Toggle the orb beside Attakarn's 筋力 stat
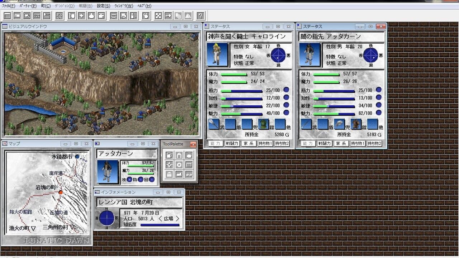This screenshot has height=258, width=459. (379, 90)
